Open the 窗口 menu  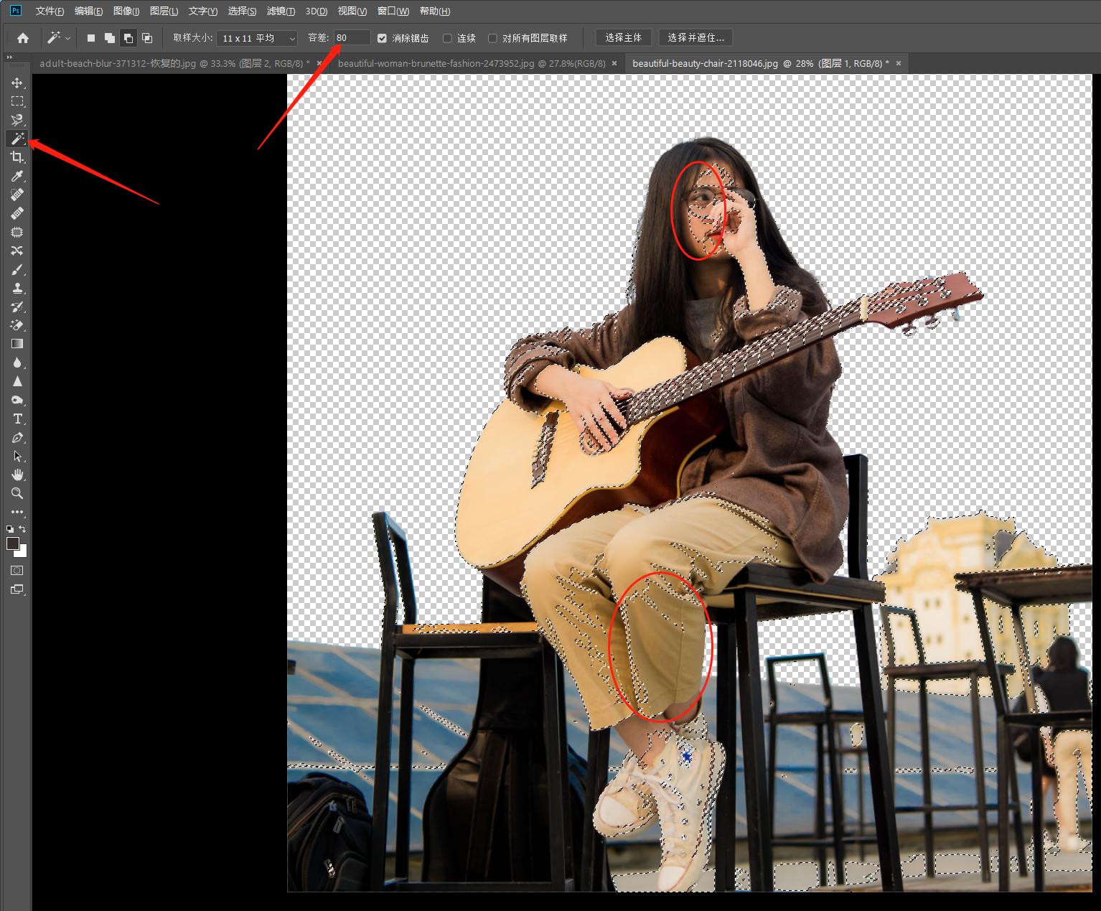(393, 11)
